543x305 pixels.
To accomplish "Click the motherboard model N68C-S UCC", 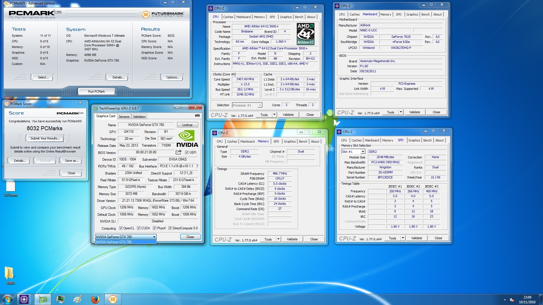I will (386, 30).
